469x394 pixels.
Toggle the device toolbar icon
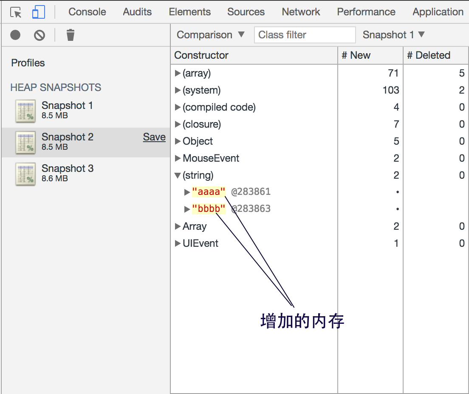39,12
